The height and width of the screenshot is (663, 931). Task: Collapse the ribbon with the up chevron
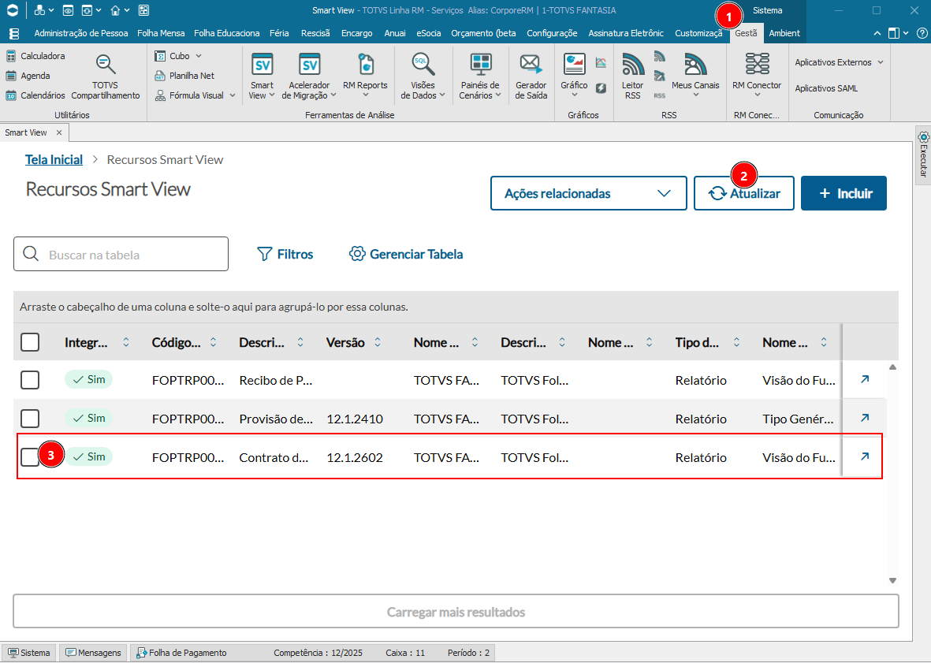[877, 33]
